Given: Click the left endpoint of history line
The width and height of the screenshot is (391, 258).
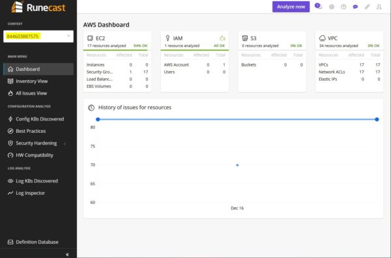Looking at the screenshot, I should pos(98,119).
